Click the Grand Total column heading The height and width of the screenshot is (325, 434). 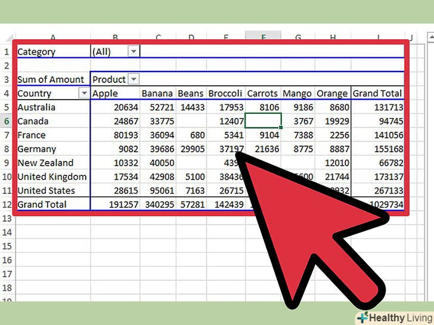coord(377,94)
